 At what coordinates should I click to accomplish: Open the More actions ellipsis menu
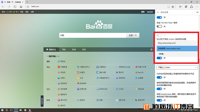pyautogui.click(x=197, y=7)
